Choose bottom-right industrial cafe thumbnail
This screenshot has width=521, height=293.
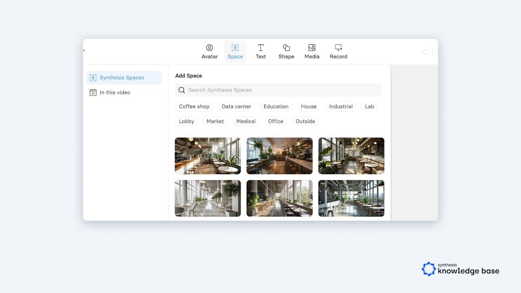(x=351, y=198)
